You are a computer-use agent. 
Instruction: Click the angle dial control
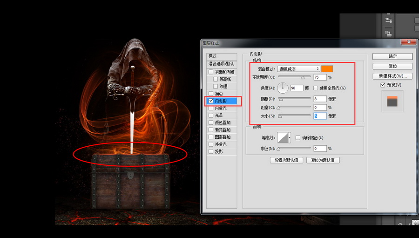pyautogui.click(x=283, y=88)
